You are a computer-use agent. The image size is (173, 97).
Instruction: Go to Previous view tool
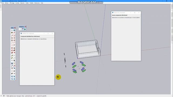tap(14, 68)
